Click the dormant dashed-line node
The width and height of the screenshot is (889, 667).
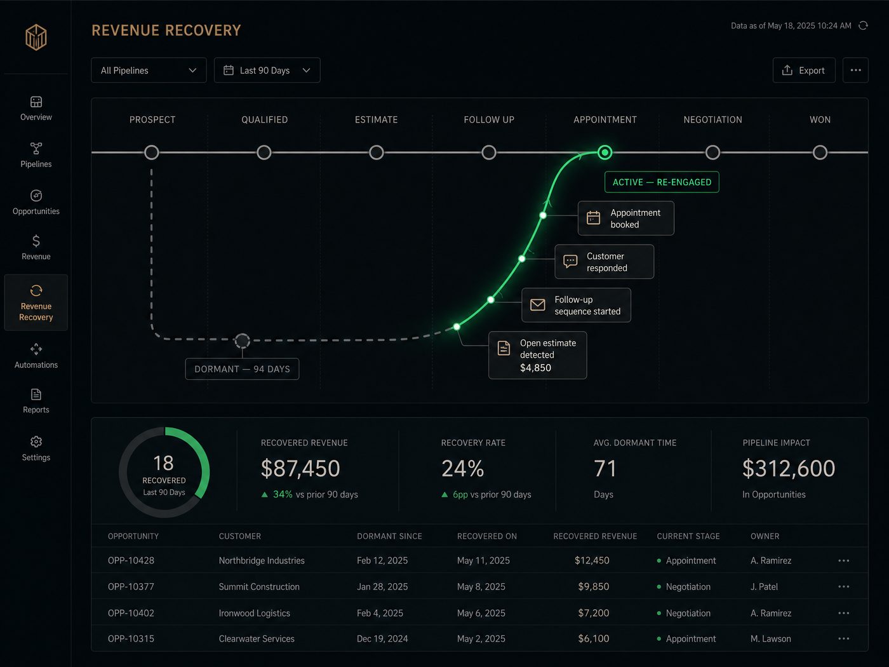pos(242,341)
